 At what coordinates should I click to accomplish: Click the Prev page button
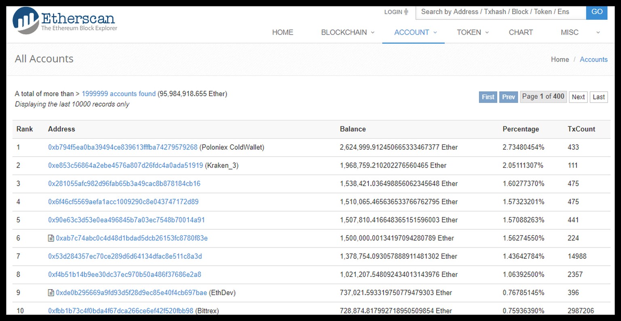(508, 97)
